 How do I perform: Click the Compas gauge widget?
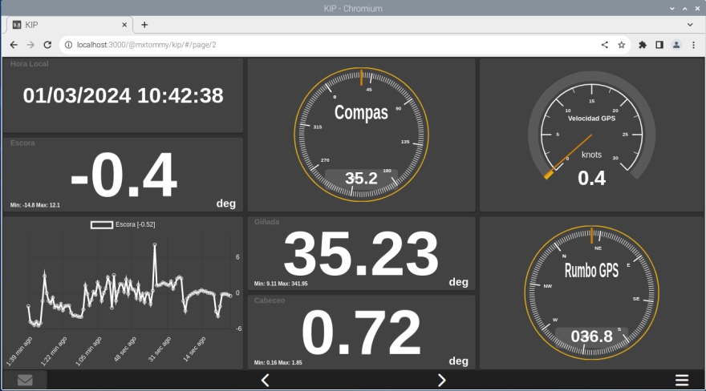361,134
